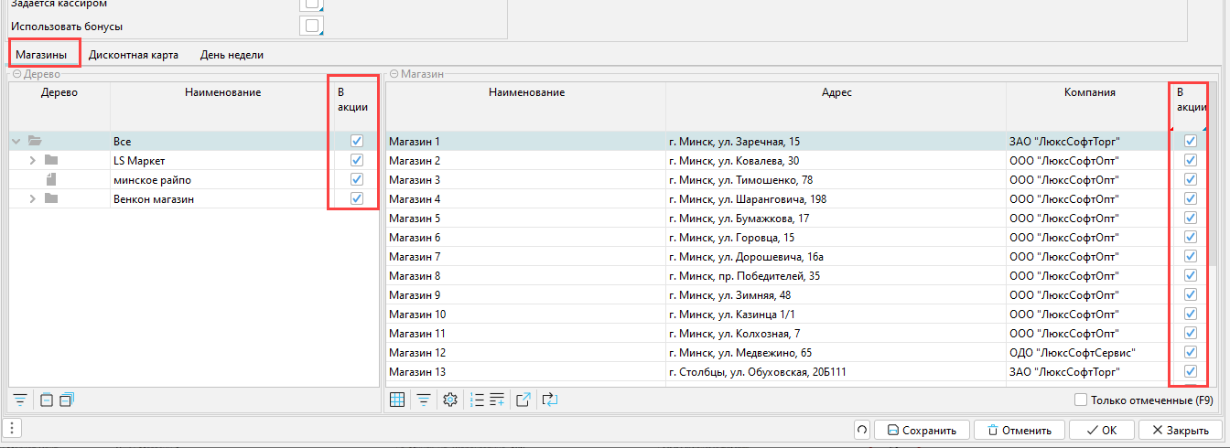Tick the Только отмеченные (F9) checkbox
1230x448 pixels.
[x=1081, y=400]
